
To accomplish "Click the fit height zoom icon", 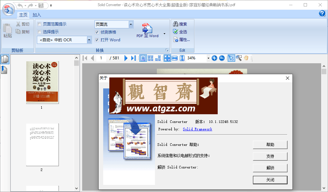I will 182,58.
